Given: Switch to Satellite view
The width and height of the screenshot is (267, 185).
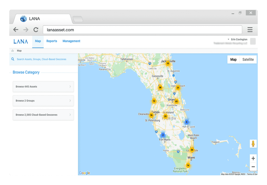Looking at the screenshot, I should 248,59.
